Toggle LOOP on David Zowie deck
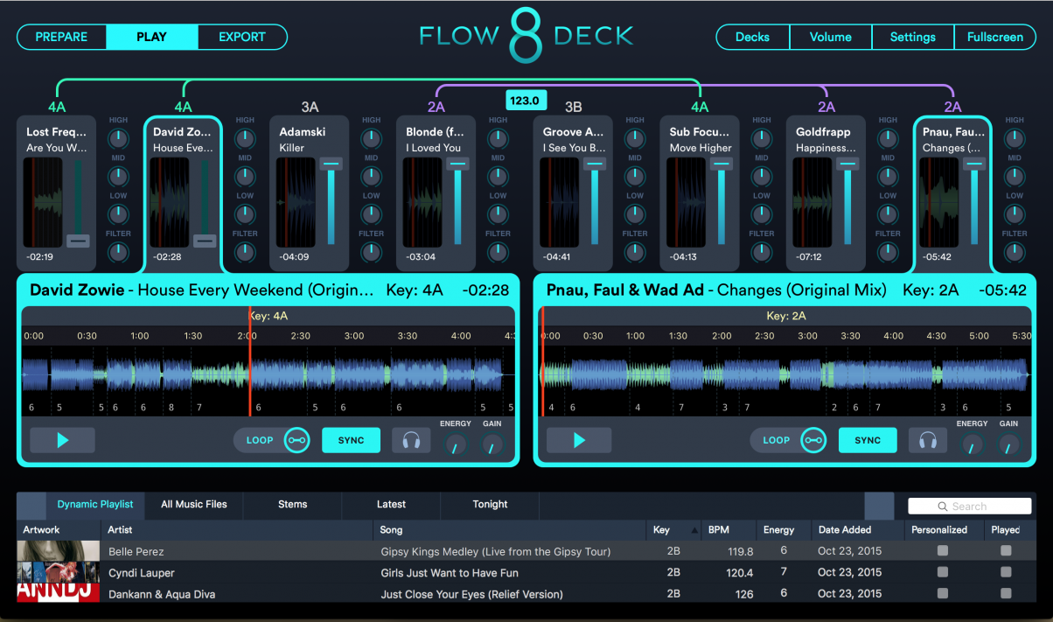The height and width of the screenshot is (622, 1053). 259,440
